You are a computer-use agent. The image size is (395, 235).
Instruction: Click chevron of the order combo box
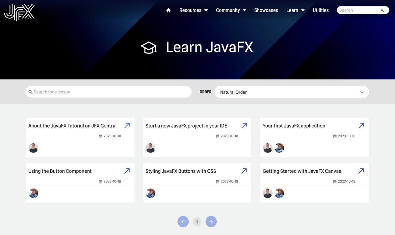pyautogui.click(x=362, y=92)
